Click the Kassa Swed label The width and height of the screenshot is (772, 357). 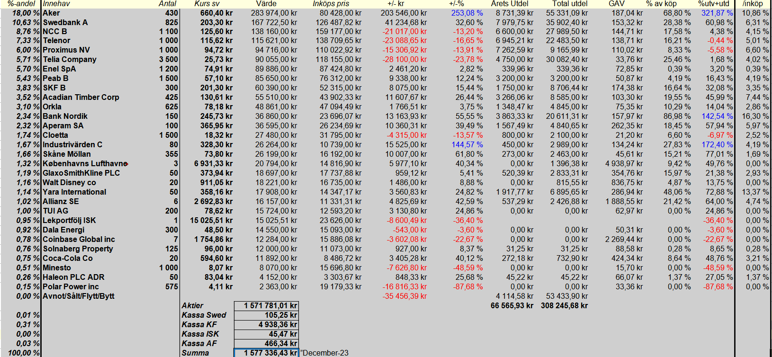pos(204,315)
